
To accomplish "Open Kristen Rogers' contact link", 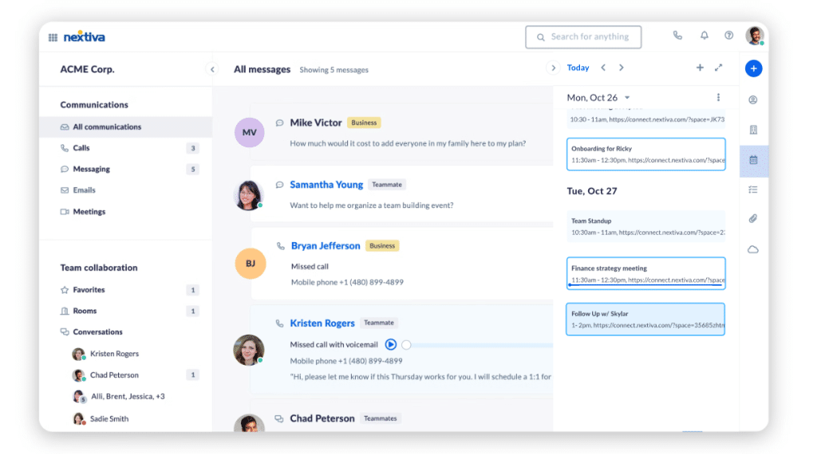I will tap(322, 323).
